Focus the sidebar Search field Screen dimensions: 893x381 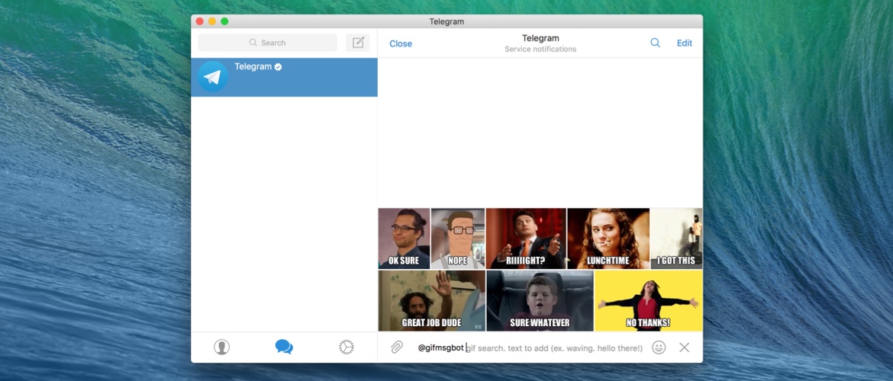coord(268,43)
